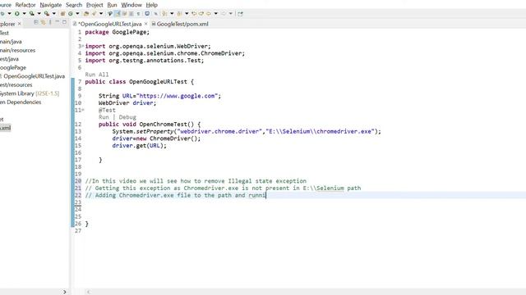Click the New Java Package toolbar icon
Image resolution: width=526 pixels, height=295 pixels.
(x=62, y=14)
